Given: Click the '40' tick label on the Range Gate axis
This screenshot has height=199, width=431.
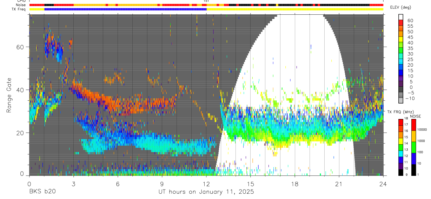Looking at the screenshot, I should 20,90.
